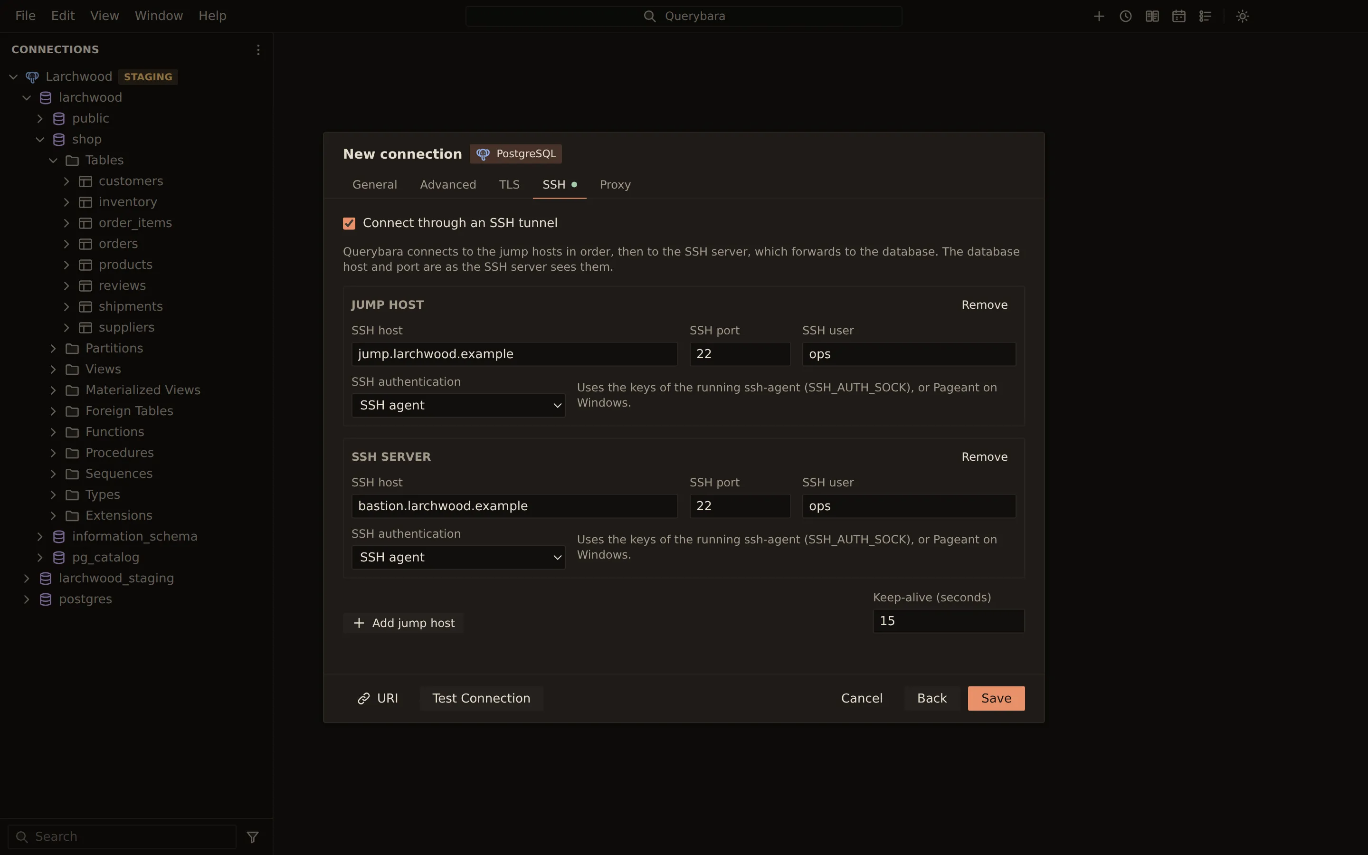Toggle the light theme sun icon

click(1242, 16)
